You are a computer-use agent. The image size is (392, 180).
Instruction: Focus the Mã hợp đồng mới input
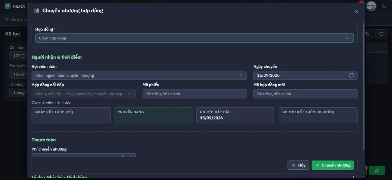(305, 94)
